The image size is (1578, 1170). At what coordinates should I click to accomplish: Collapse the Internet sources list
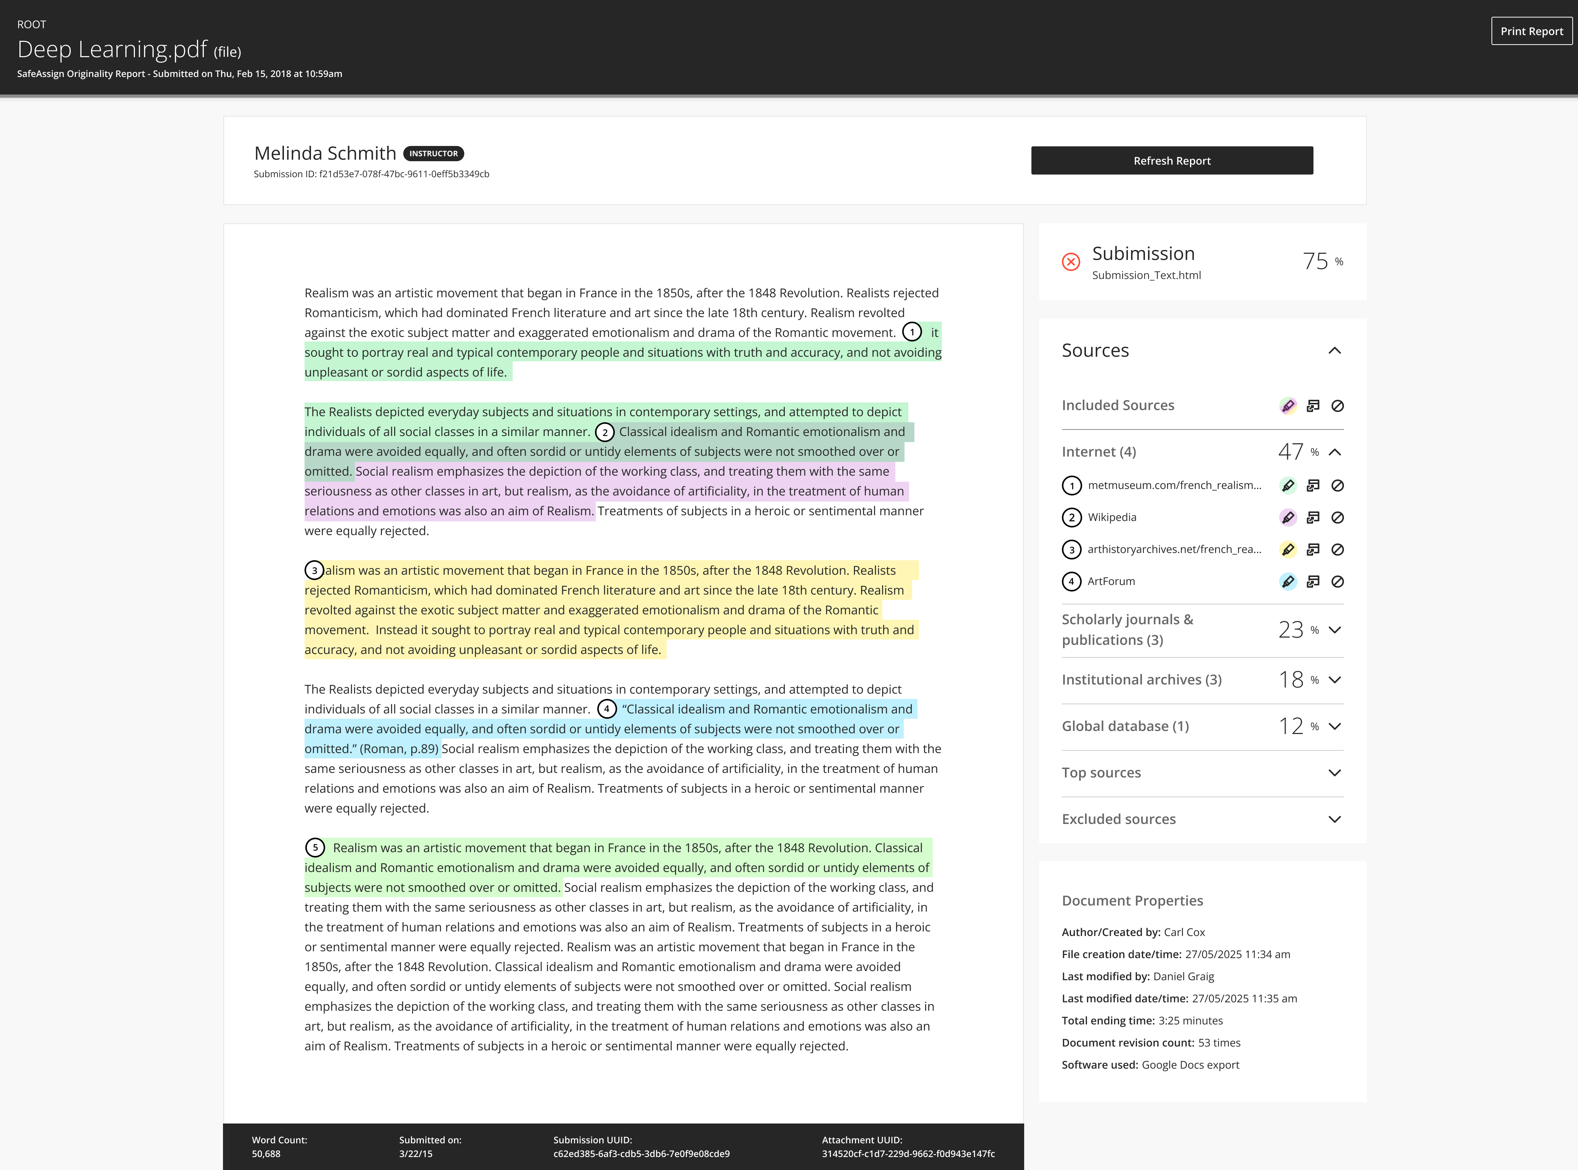click(1336, 451)
